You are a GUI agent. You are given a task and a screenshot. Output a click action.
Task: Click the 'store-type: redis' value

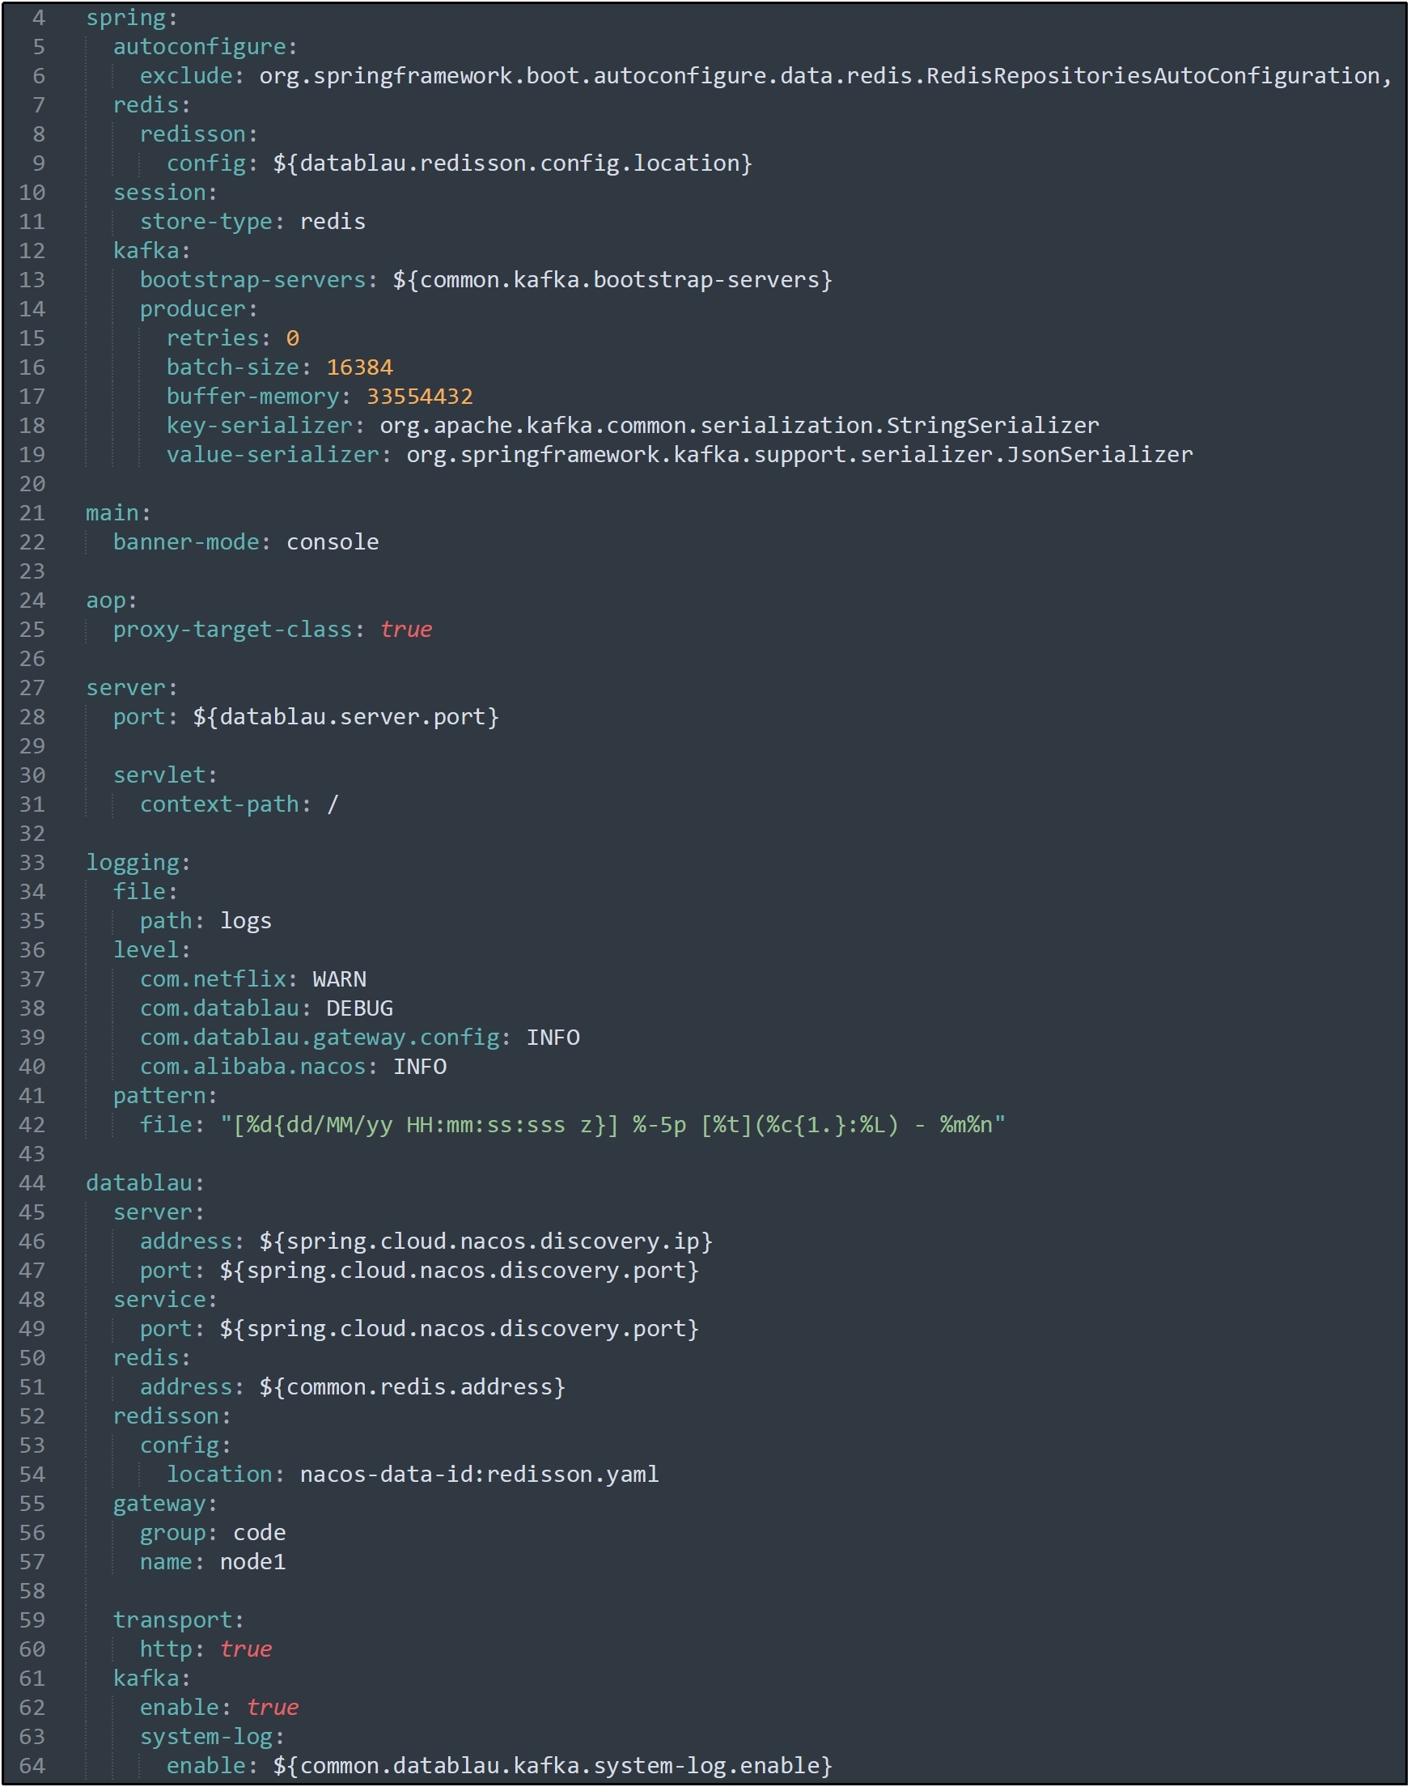click(332, 222)
